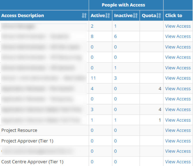Click the Click to column header
The width and height of the screenshot is (193, 166).
tap(174, 16)
